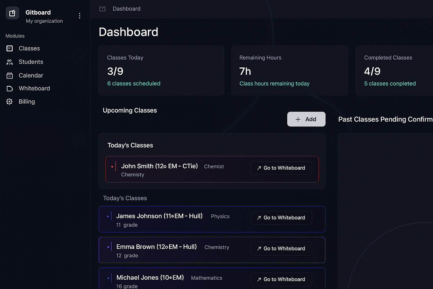Click the Classes Today stats card
Screen dimensions: 433x289
[161, 70]
